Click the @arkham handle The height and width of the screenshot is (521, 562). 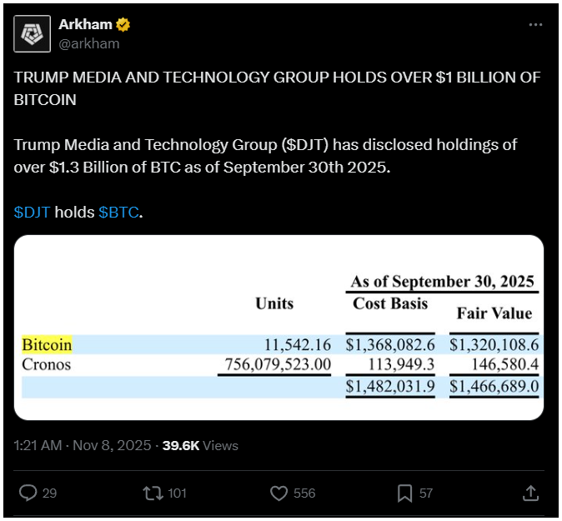[88, 43]
